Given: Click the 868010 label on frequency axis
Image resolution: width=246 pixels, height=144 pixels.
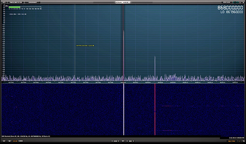Looking at the screenshot, I should coord(185,82).
